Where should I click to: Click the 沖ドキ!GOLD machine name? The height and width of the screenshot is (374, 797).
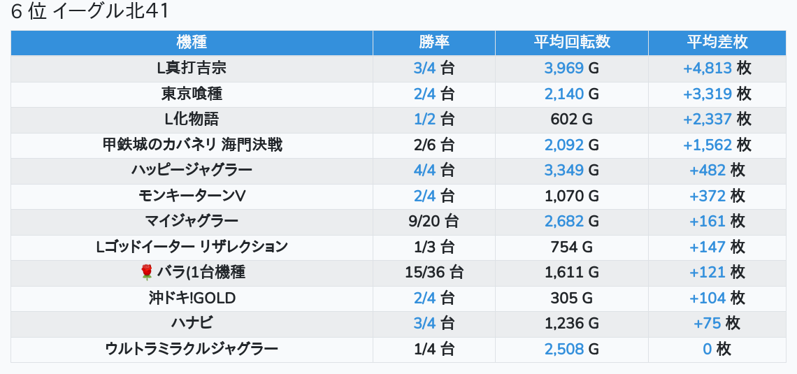point(192,298)
